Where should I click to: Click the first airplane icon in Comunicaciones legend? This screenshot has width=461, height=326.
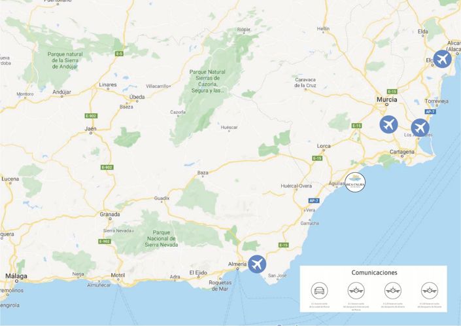click(x=356, y=291)
